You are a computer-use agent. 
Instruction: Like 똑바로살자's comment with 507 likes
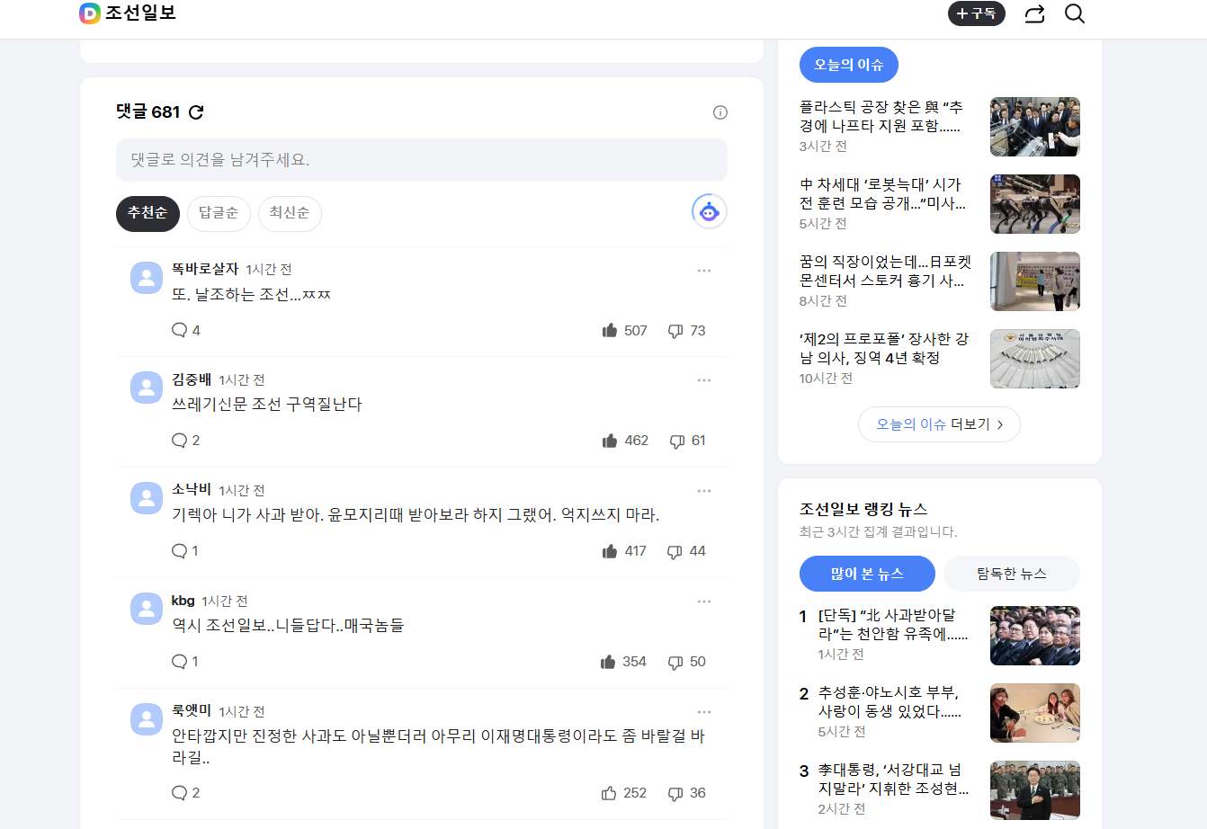click(x=624, y=331)
